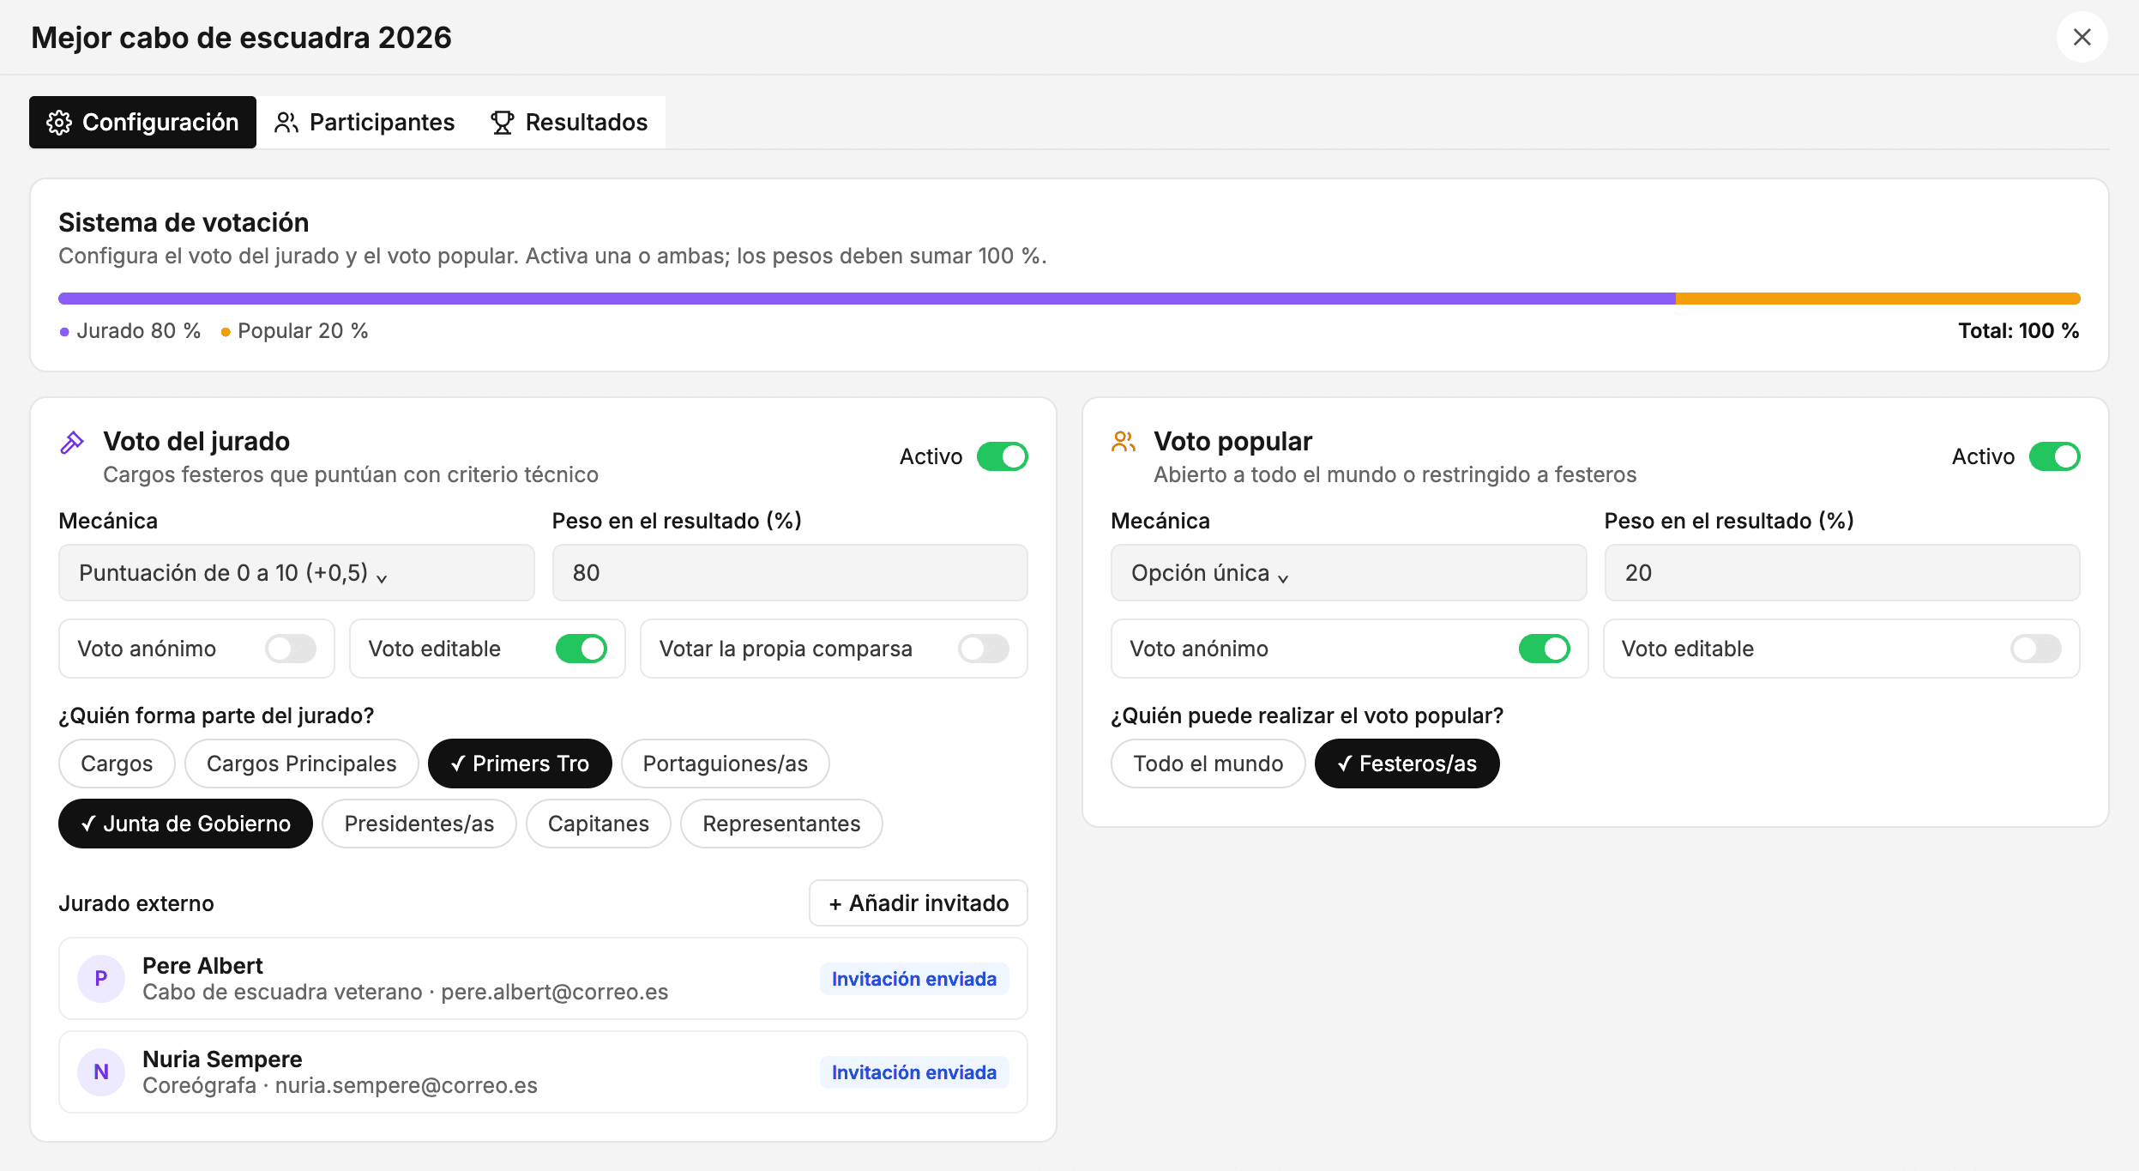The width and height of the screenshot is (2139, 1171).
Task: Click the gear icon on Configuración tab
Action: click(59, 123)
